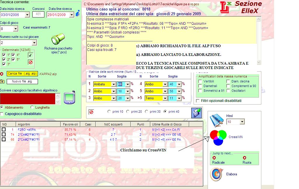
Task: Click the red no-filter icon beside primi 10
Action: coord(91,112)
